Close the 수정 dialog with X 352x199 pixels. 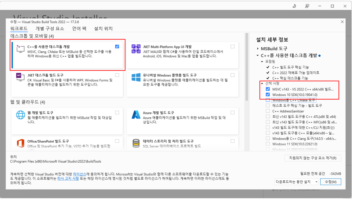pos(342,22)
